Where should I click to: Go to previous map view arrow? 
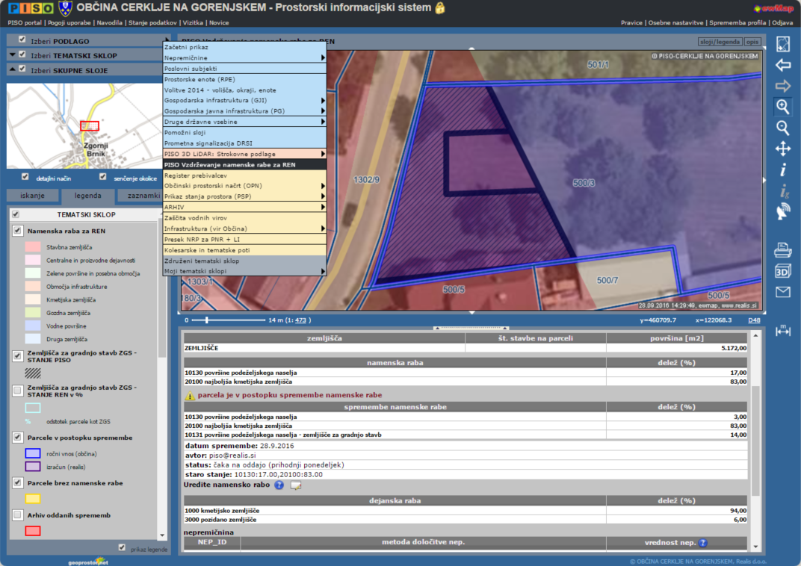782,65
